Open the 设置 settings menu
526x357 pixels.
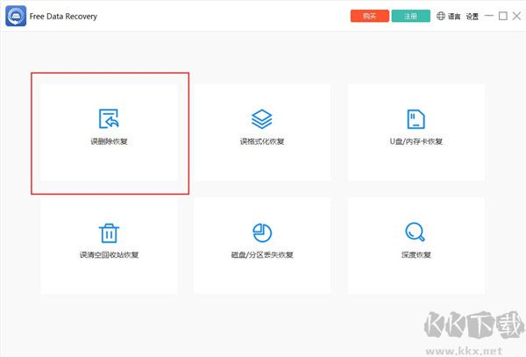pyautogui.click(x=472, y=17)
